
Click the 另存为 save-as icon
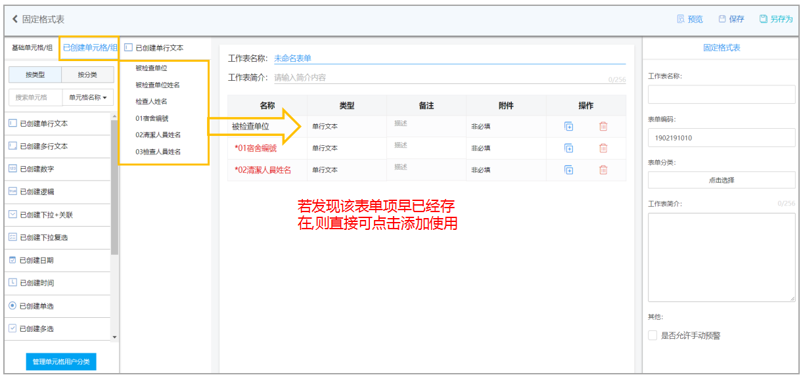764,19
